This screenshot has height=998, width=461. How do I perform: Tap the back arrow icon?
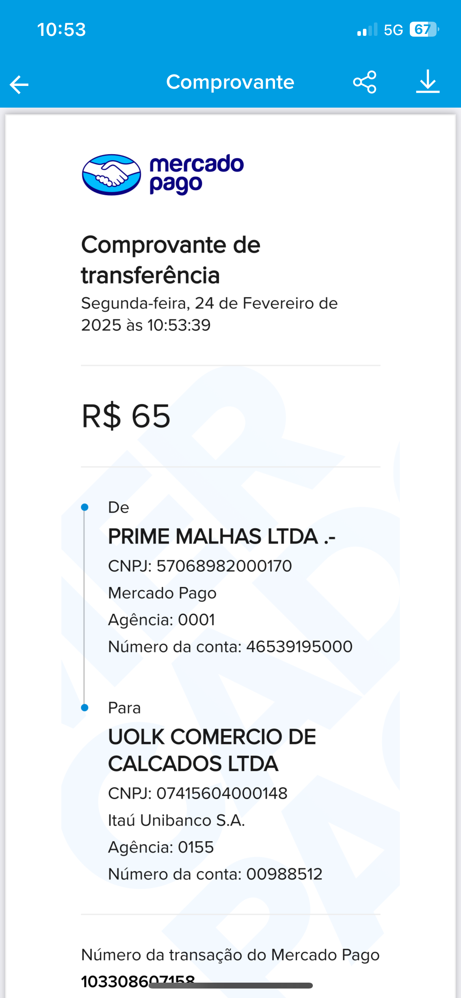click(19, 84)
